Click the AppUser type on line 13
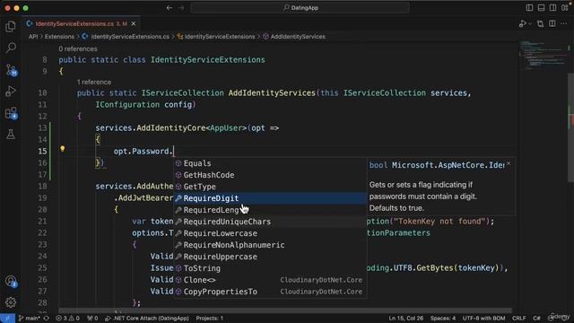The width and height of the screenshot is (574, 323). tap(226, 128)
